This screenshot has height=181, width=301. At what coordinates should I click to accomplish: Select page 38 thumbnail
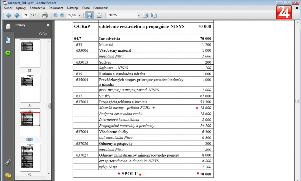tap(30, 88)
